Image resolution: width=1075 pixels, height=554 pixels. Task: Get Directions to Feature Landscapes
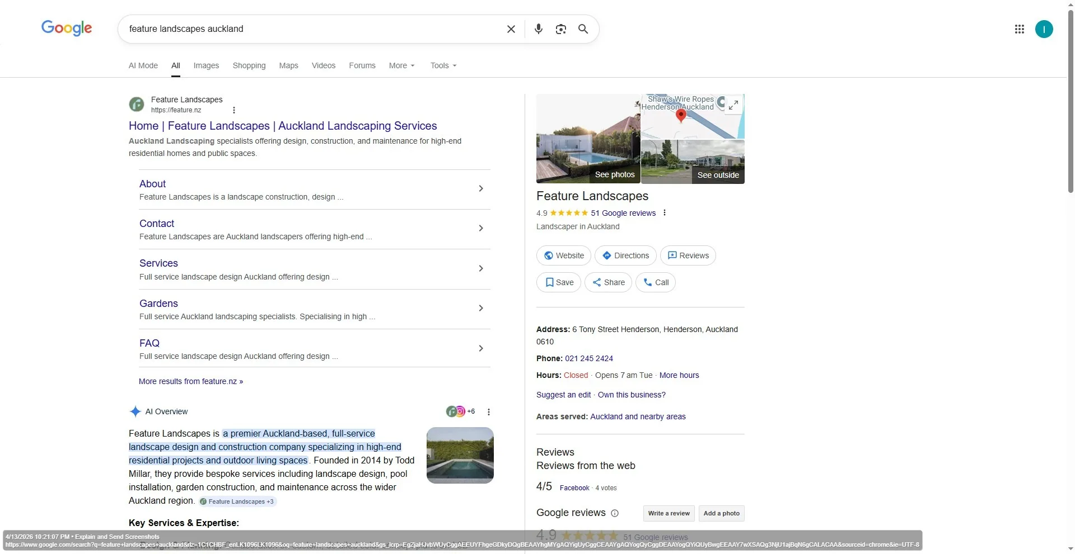(625, 255)
